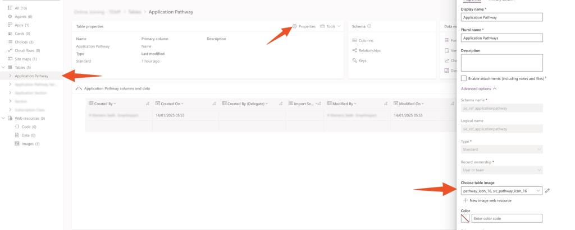The width and height of the screenshot is (575, 230).
Task: Open Code under Web resources
Action: 25,127
